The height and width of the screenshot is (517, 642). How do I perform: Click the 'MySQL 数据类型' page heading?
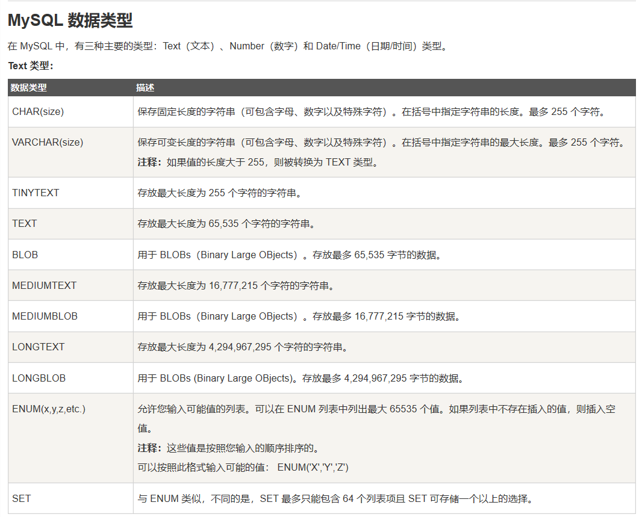tap(70, 20)
